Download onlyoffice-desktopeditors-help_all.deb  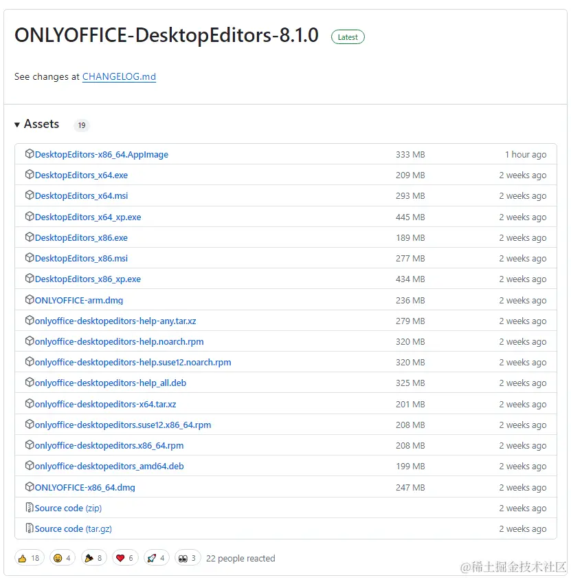tap(111, 383)
